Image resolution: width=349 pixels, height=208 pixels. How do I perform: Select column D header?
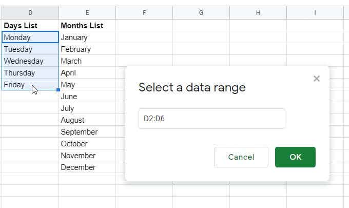point(30,12)
